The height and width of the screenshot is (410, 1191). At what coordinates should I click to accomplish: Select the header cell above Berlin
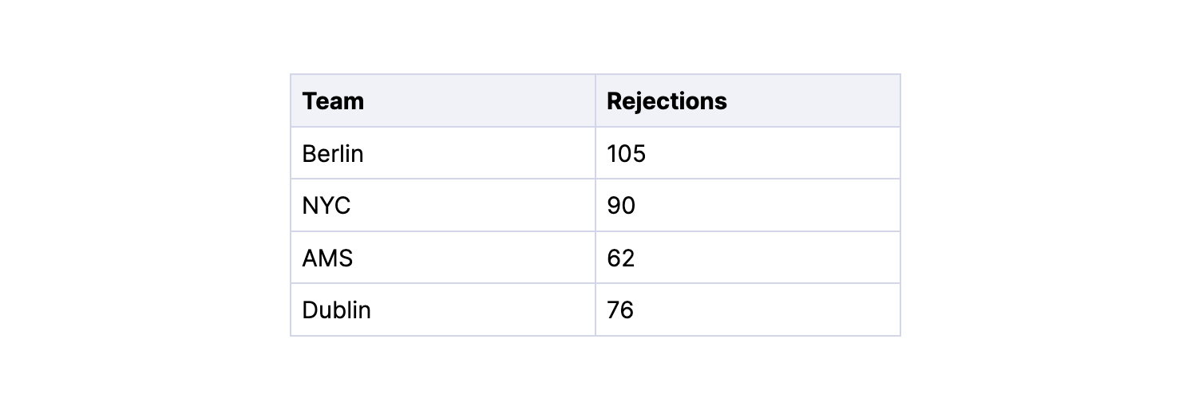[x=443, y=101]
